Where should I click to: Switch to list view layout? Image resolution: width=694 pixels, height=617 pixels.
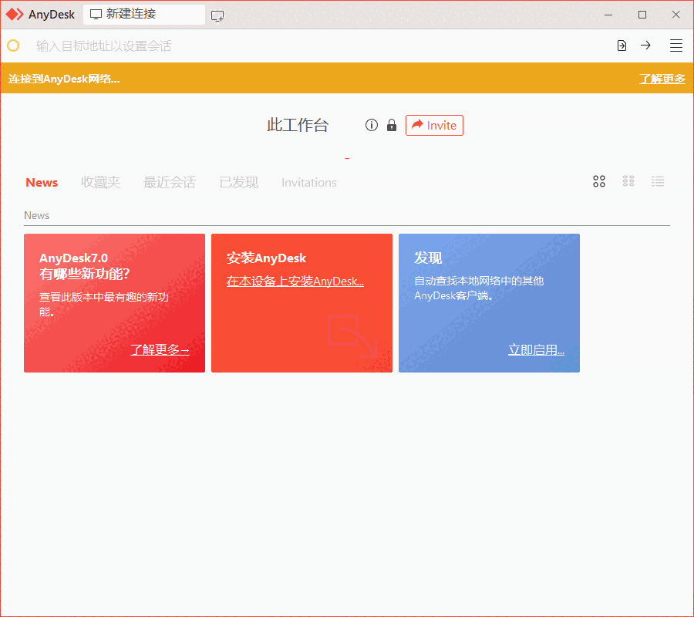click(658, 181)
